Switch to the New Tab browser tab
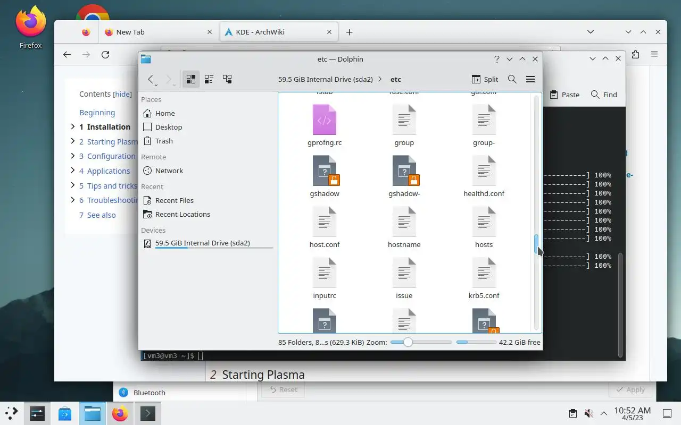 pos(160,32)
